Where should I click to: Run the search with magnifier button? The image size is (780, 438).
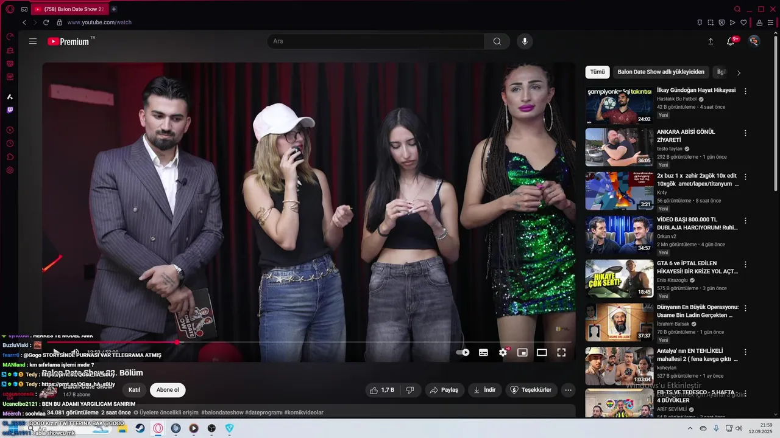click(497, 41)
